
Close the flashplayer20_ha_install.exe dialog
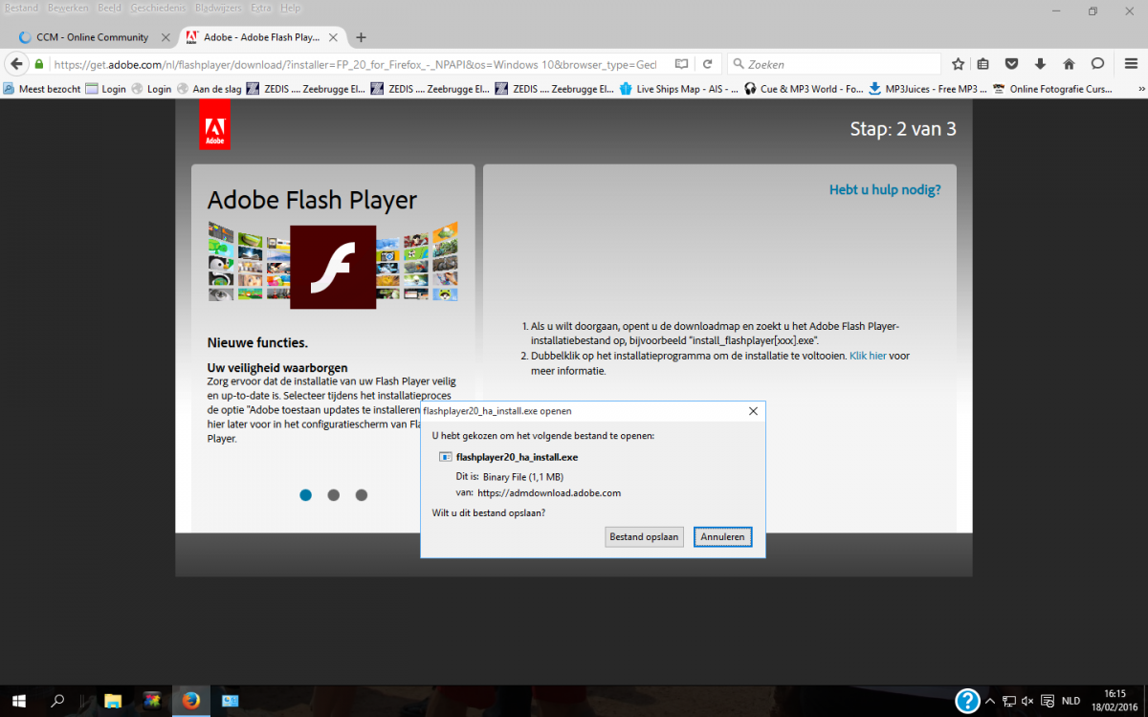(x=753, y=411)
